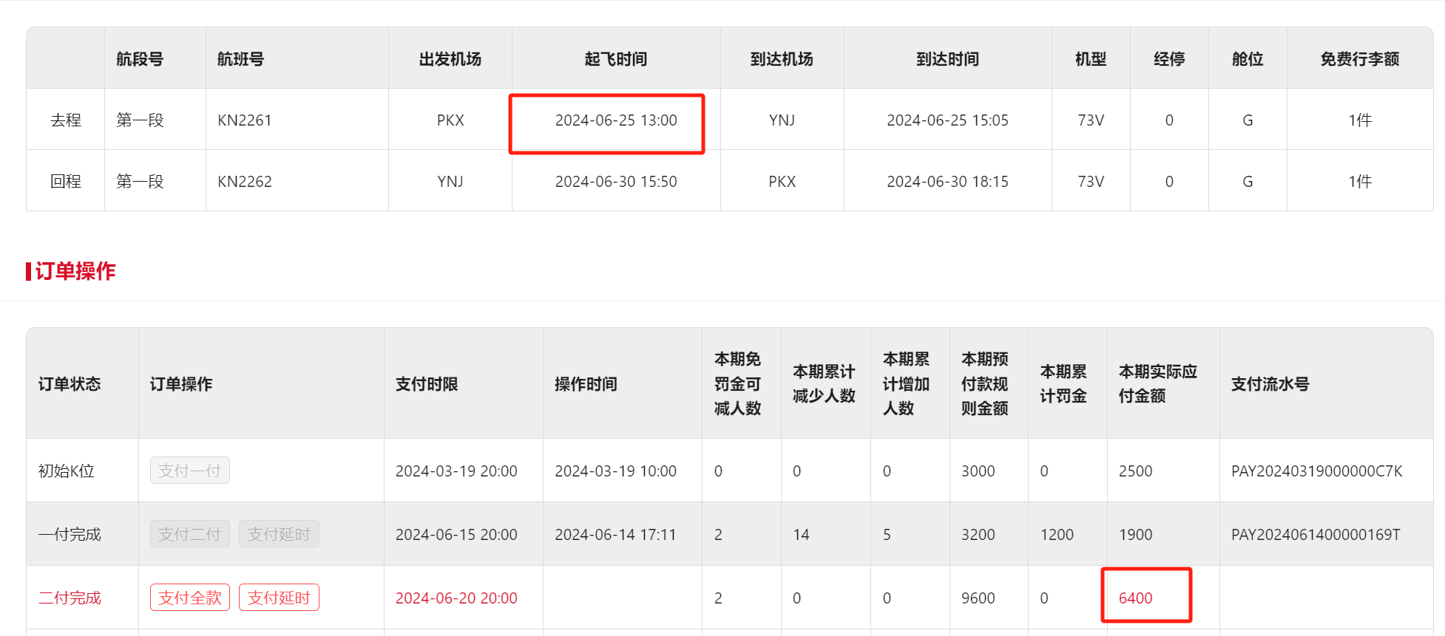
Task: Click the greyed 支付二付 button
Action: tap(190, 534)
